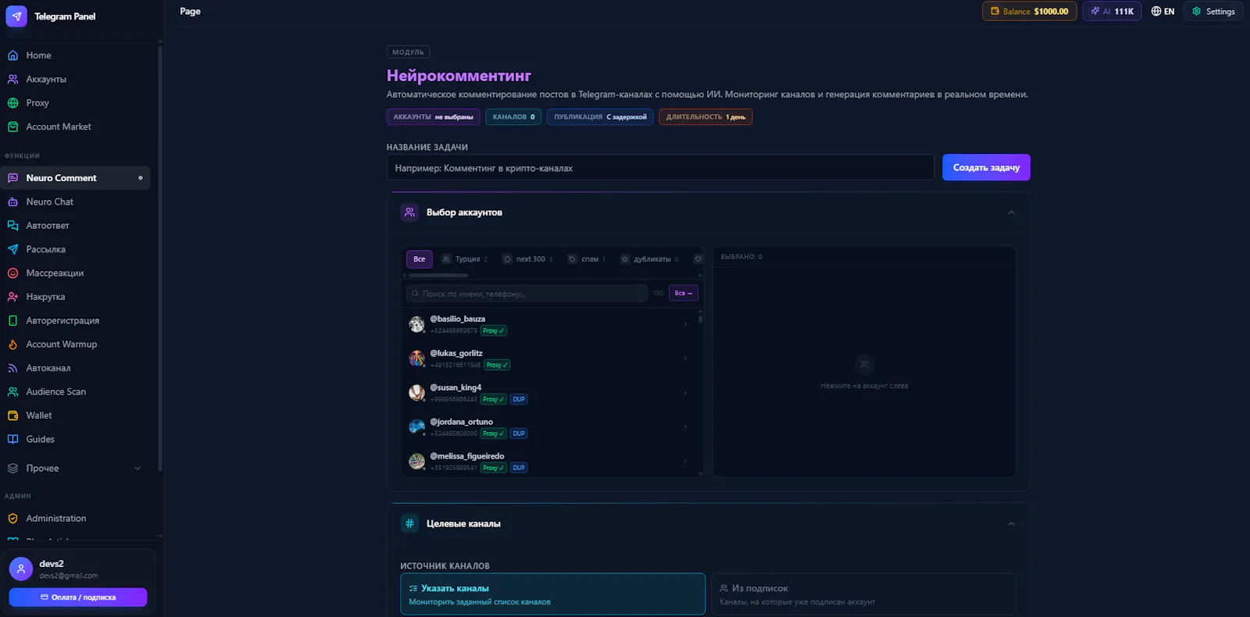1250x617 pixels.
Task: Click the AI 111K credits badge
Action: point(1112,11)
